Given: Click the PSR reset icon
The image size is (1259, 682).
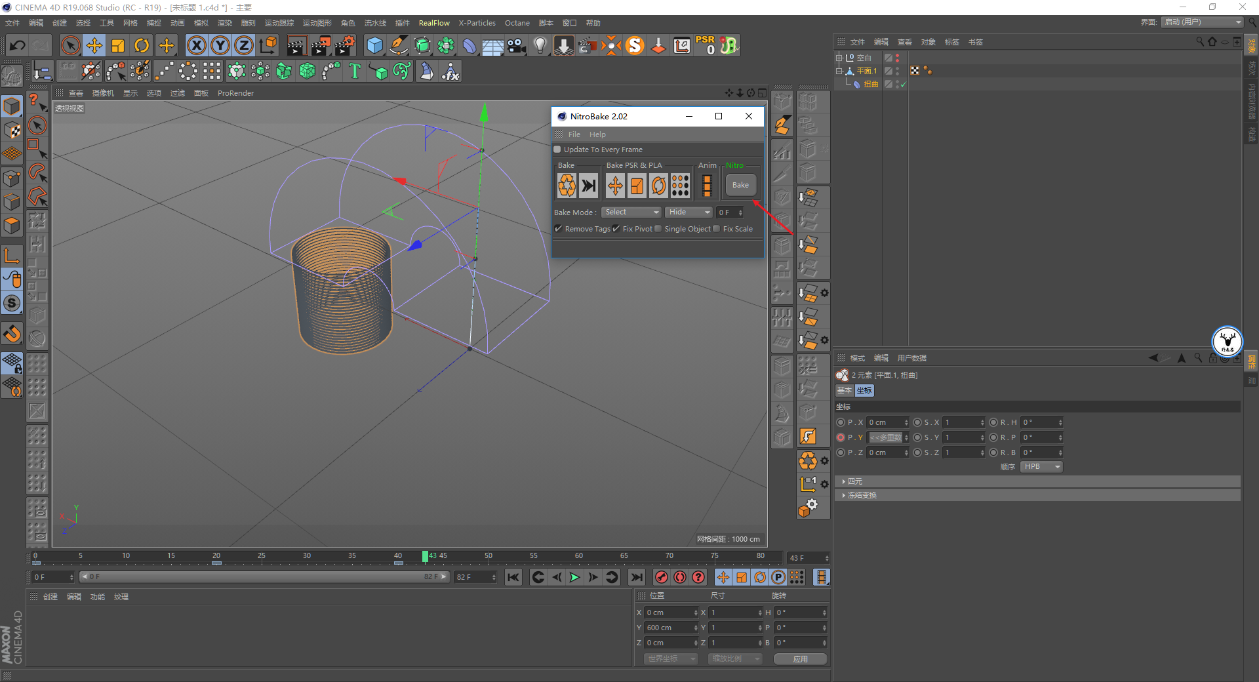Looking at the screenshot, I should [706, 45].
